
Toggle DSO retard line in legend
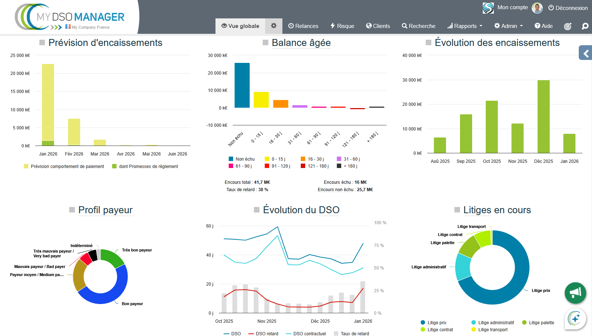[263, 333]
